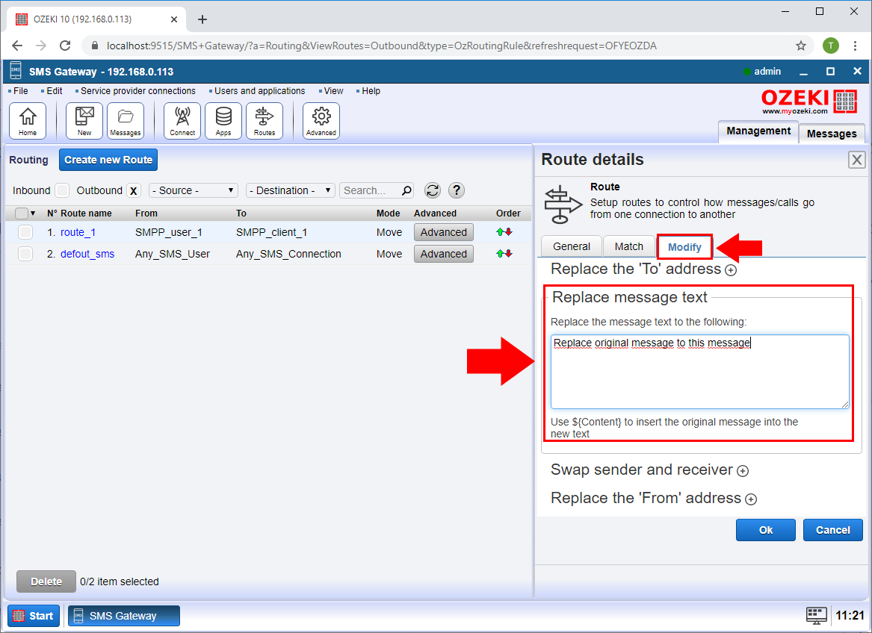Switch to the Match tab
The width and height of the screenshot is (872, 633).
(x=629, y=247)
